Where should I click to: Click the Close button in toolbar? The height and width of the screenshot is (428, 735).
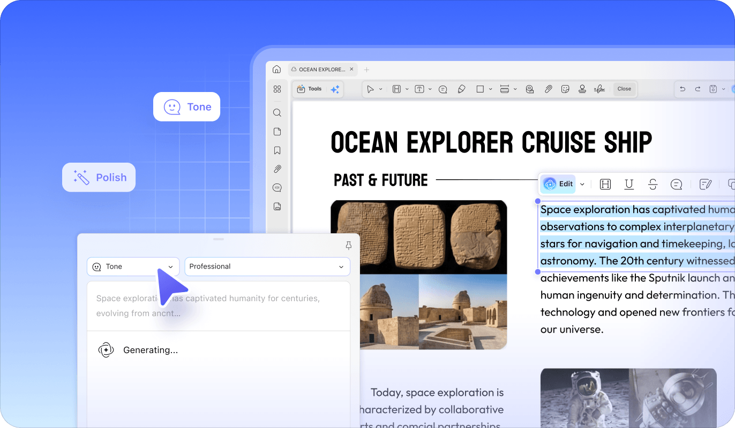(x=624, y=89)
